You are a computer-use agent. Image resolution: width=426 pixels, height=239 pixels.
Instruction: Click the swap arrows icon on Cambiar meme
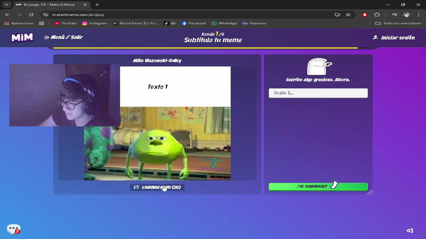pos(136,187)
